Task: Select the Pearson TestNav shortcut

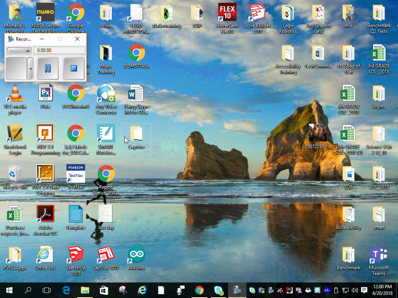Action: (76, 174)
